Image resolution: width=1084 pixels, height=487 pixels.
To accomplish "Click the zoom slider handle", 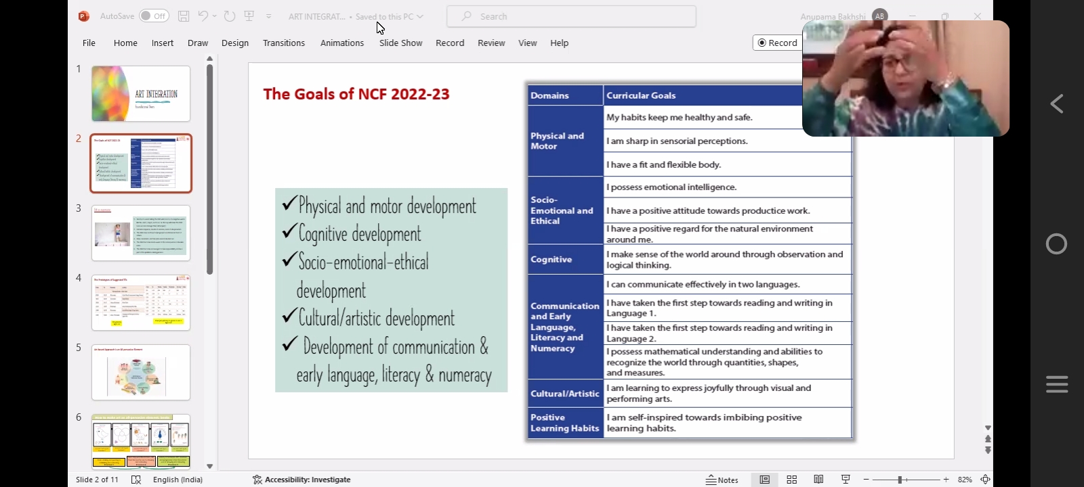I will (900, 480).
